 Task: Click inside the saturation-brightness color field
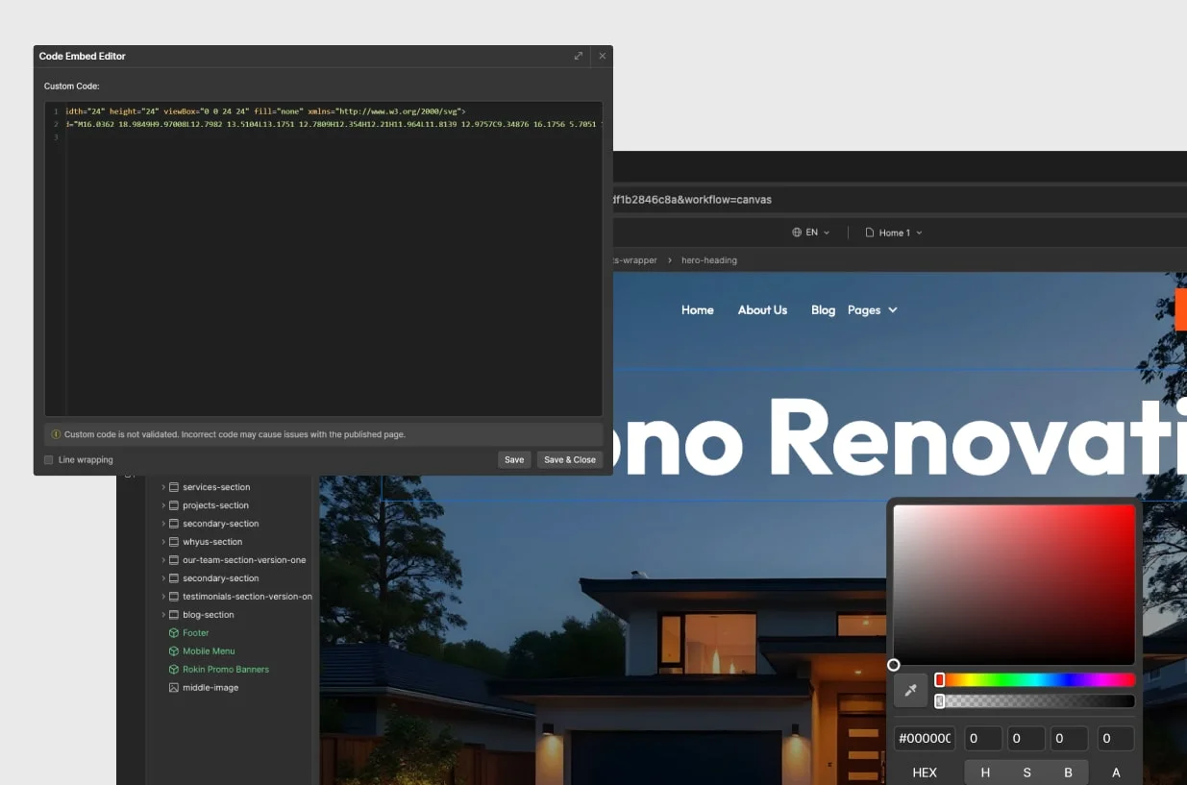pyautogui.click(x=1014, y=584)
